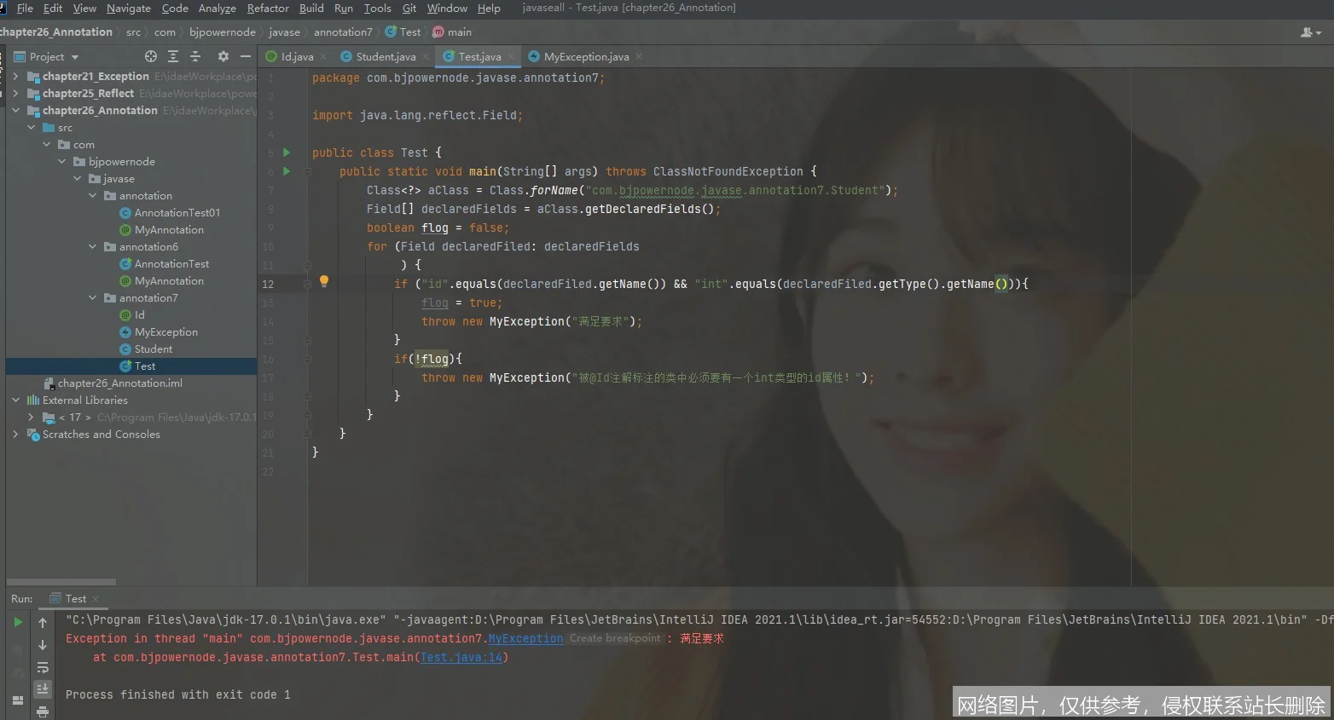Rerun Test with green play icon in Run panel
This screenshot has width=1334, height=720.
tap(18, 622)
